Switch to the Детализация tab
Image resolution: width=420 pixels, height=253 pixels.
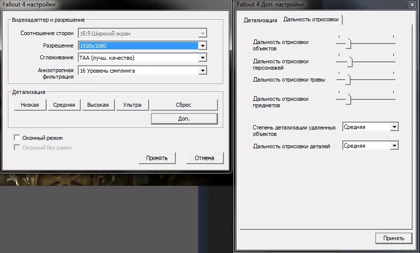(x=260, y=20)
